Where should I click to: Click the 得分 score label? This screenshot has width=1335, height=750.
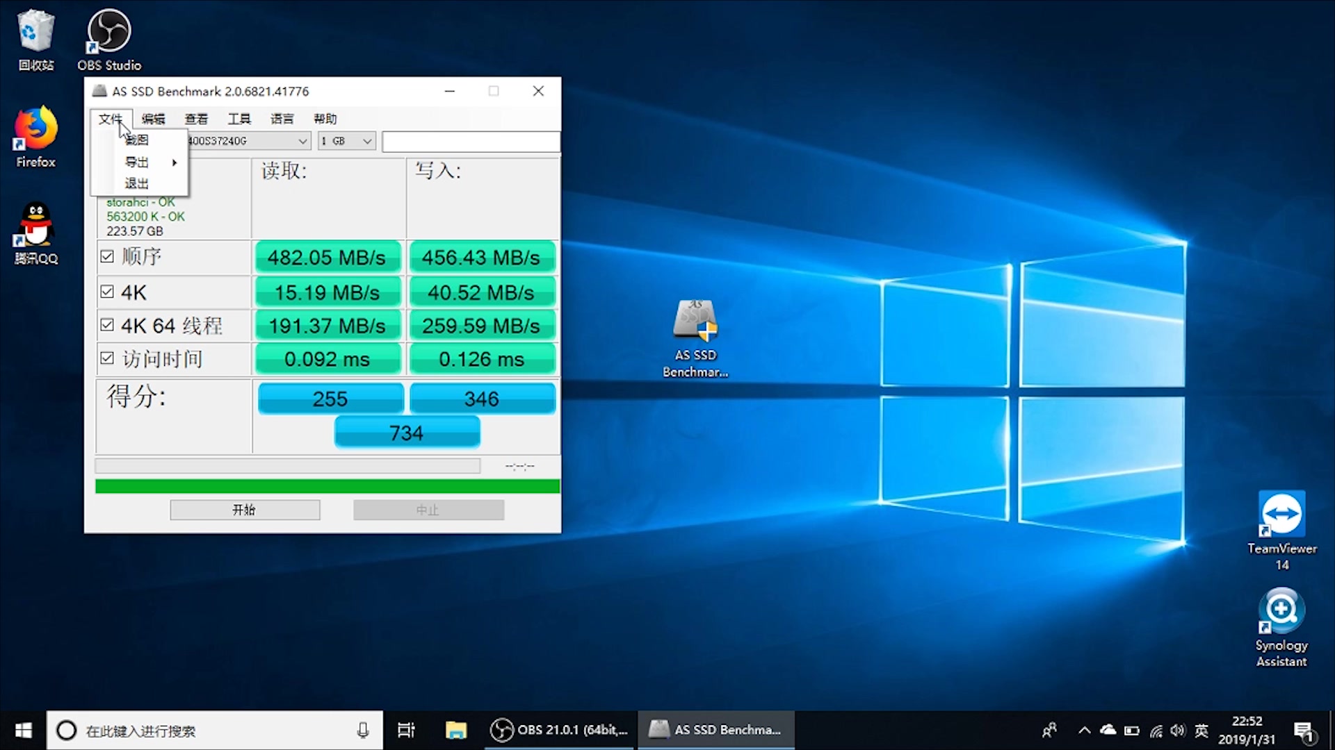click(136, 397)
